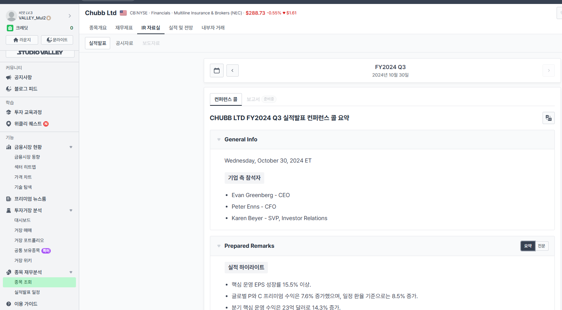Viewport: 562px width, 310px height.
Task: Click the megaphone icon for 공지사항
Action: pyautogui.click(x=9, y=77)
